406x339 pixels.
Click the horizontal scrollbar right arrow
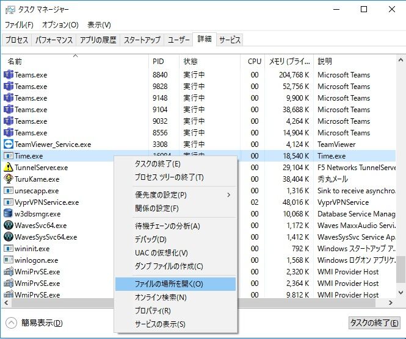(x=391, y=302)
